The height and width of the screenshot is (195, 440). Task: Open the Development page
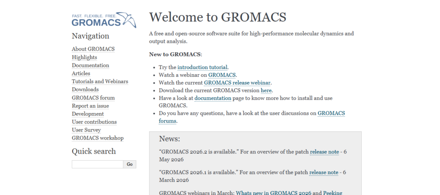88,114
